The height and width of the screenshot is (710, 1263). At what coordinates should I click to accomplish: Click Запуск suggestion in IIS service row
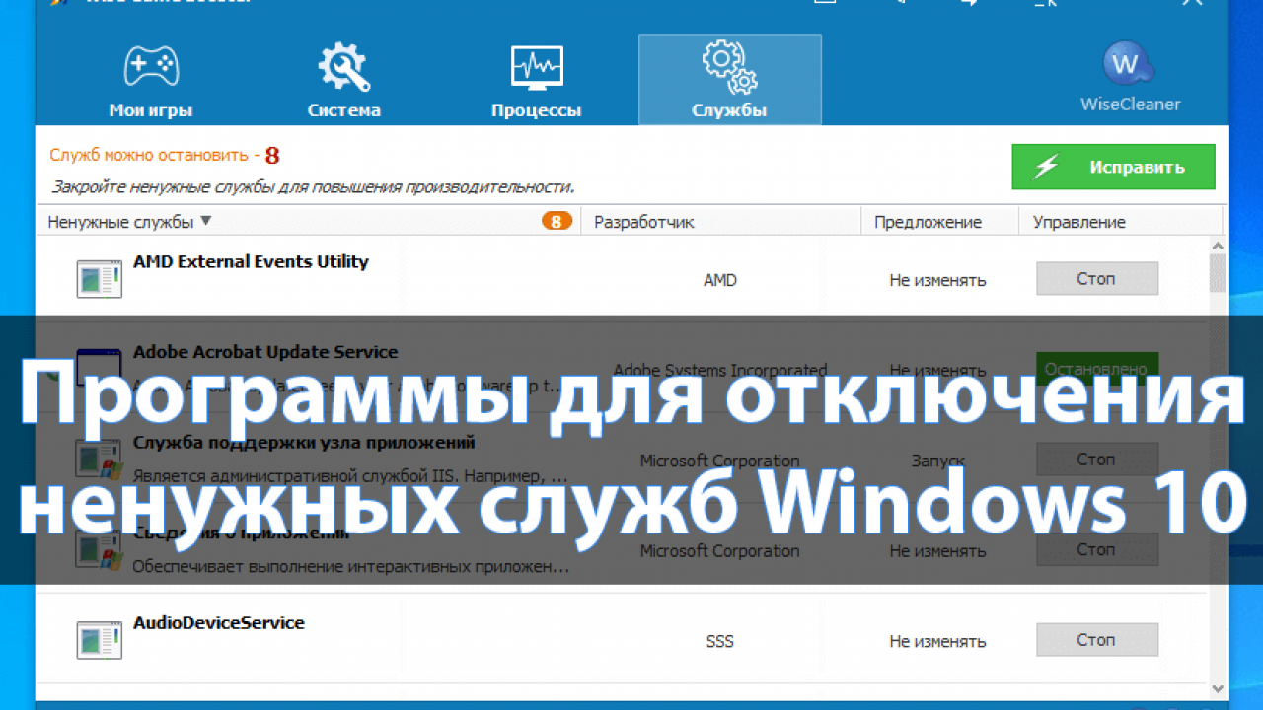[x=938, y=461]
